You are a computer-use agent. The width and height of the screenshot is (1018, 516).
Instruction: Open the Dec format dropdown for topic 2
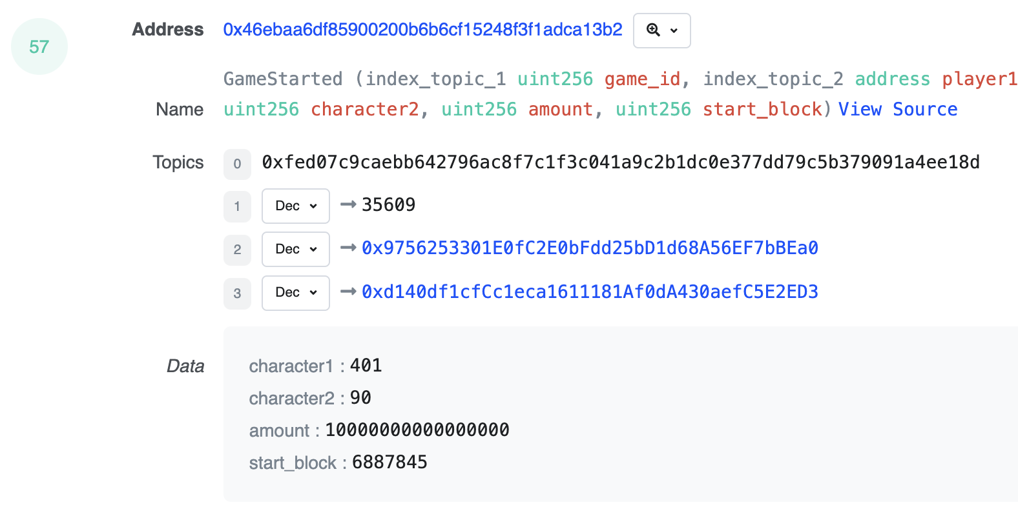coord(296,249)
